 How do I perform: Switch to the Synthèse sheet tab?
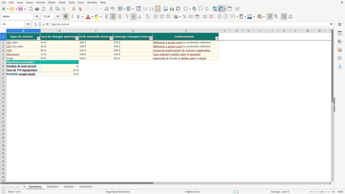point(69,187)
